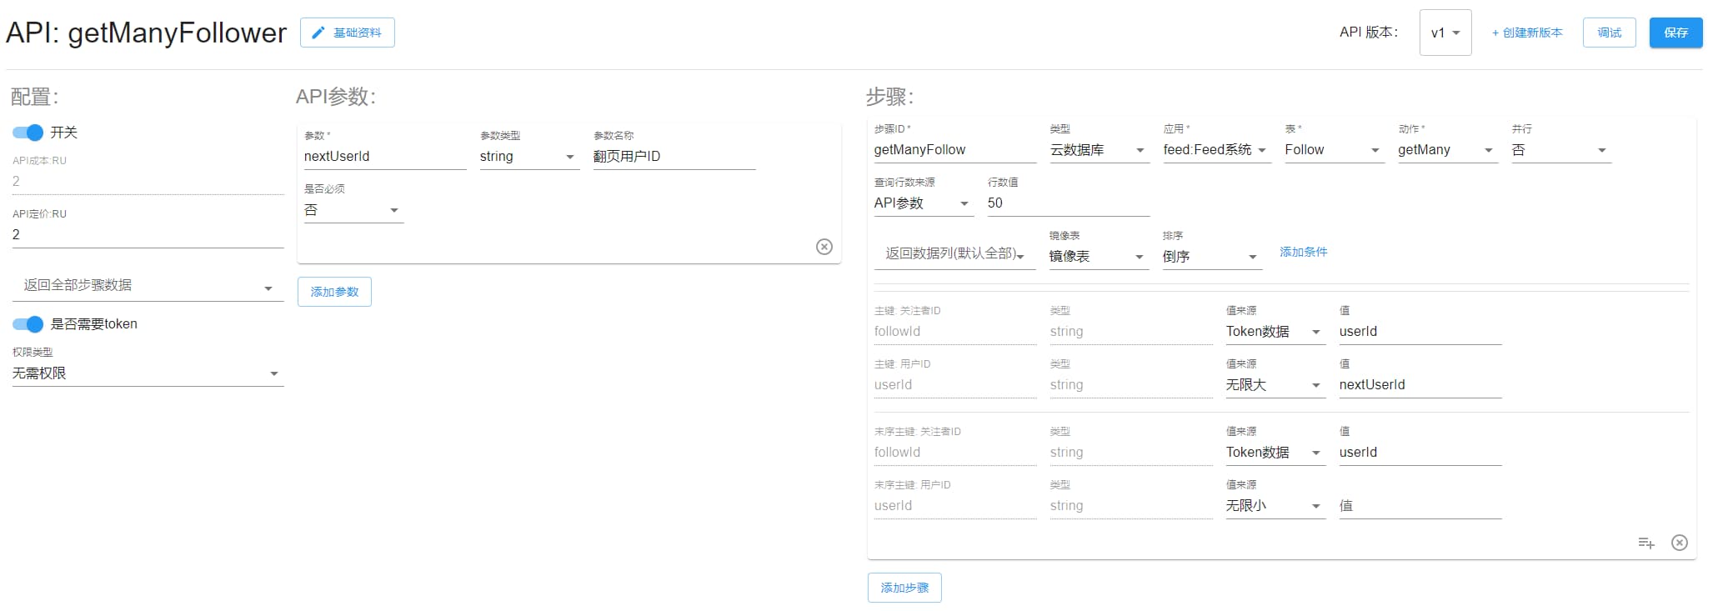The height and width of the screenshot is (611, 1723).
Task: Open the 类型 云数据库 dropdown
Action: [1099, 150]
